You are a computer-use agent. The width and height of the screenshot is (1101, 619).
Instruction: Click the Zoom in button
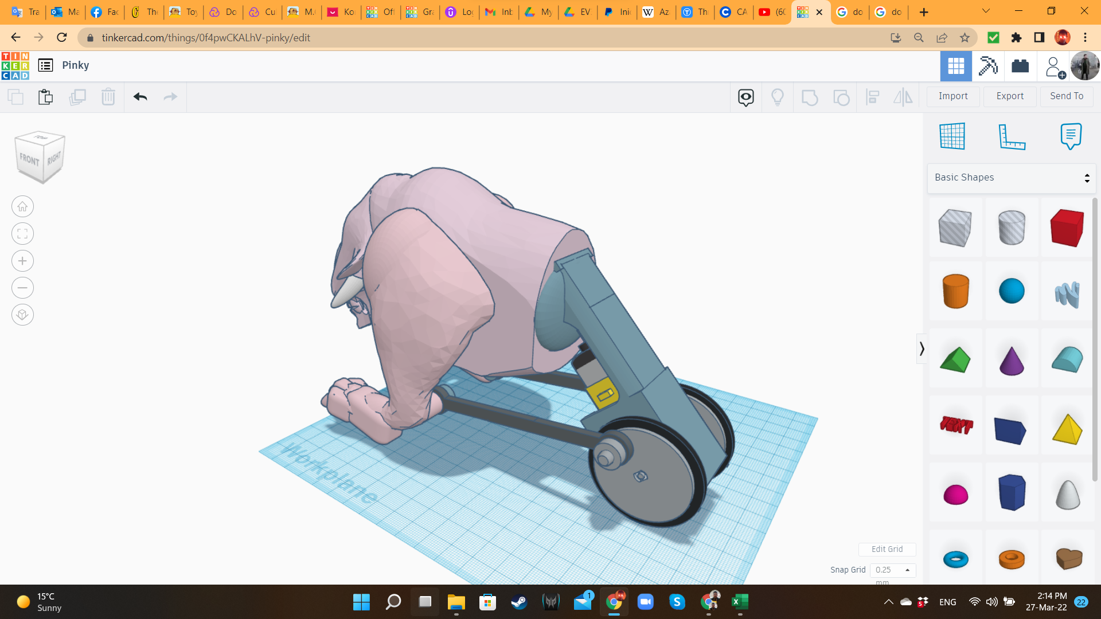point(22,261)
